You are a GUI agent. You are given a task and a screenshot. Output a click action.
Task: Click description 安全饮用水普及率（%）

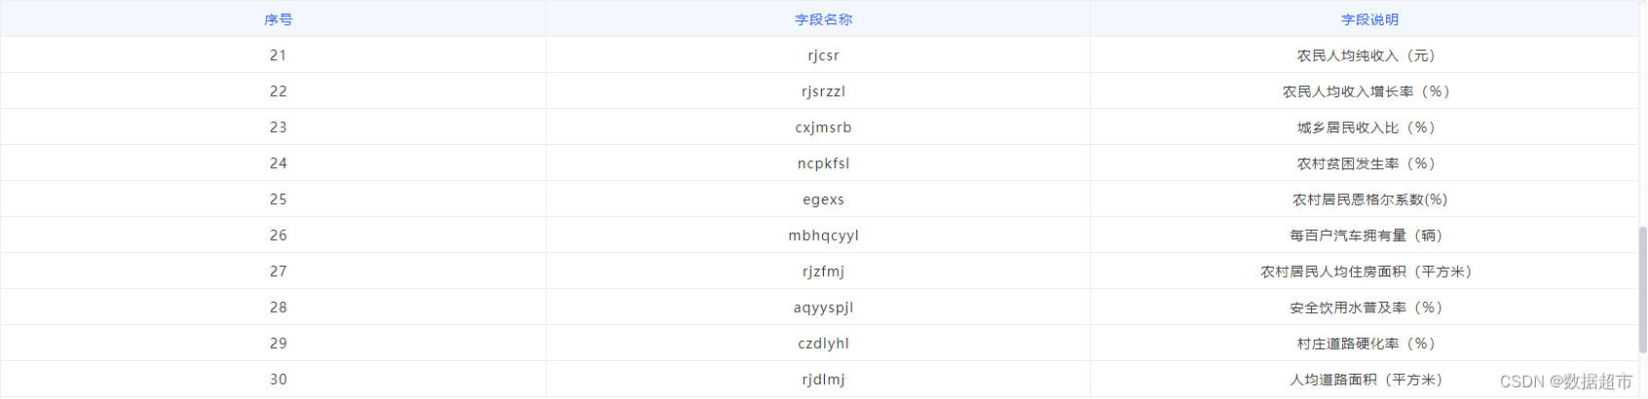(x=1366, y=308)
